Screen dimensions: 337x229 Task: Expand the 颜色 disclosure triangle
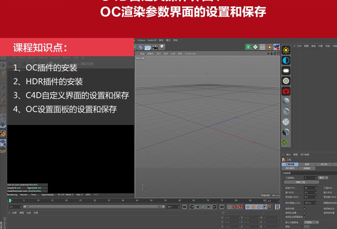click(x=302, y=226)
